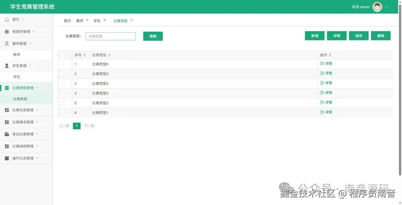Viewport: 402px width, 205px height.
Task: Click the 参加比赛管理 wallet icon
Action: (x=7, y=134)
